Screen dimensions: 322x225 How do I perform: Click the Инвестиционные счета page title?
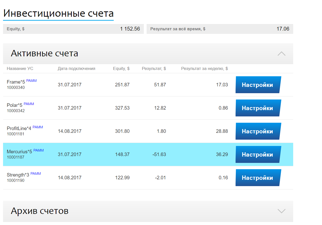click(58, 13)
